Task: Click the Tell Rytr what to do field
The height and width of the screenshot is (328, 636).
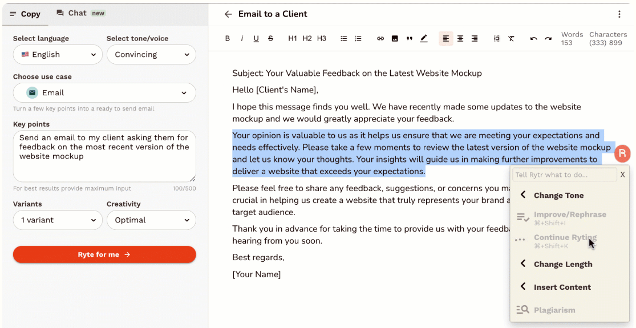Action: pos(565,175)
